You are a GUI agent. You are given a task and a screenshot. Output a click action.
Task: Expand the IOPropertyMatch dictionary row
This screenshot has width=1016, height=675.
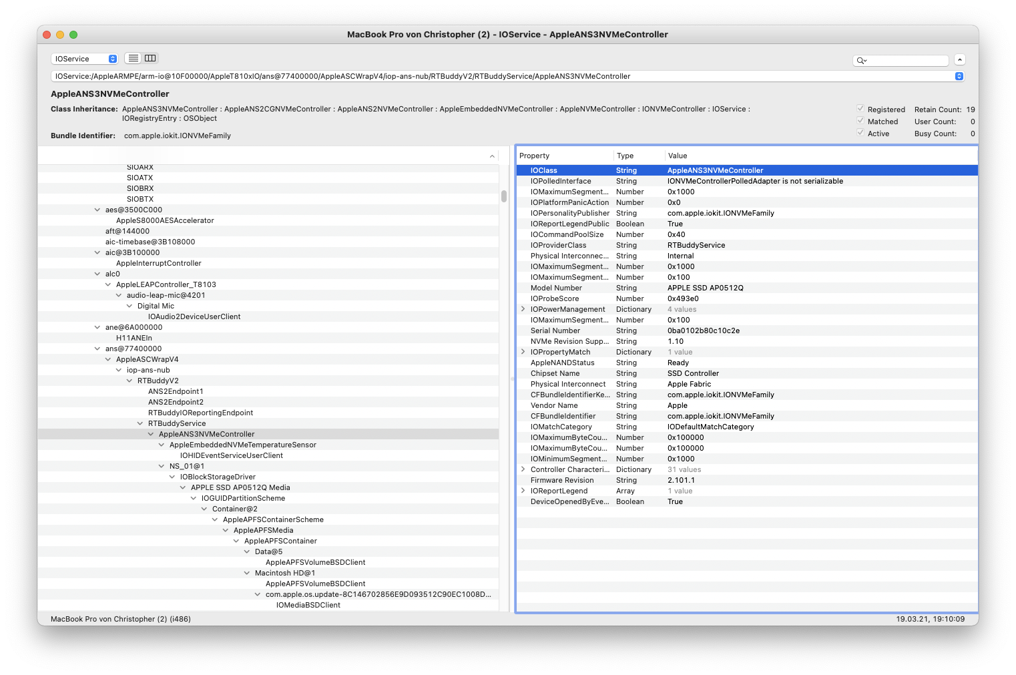tap(523, 352)
